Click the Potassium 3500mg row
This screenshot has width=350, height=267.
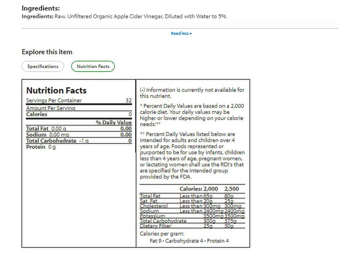click(x=192, y=216)
